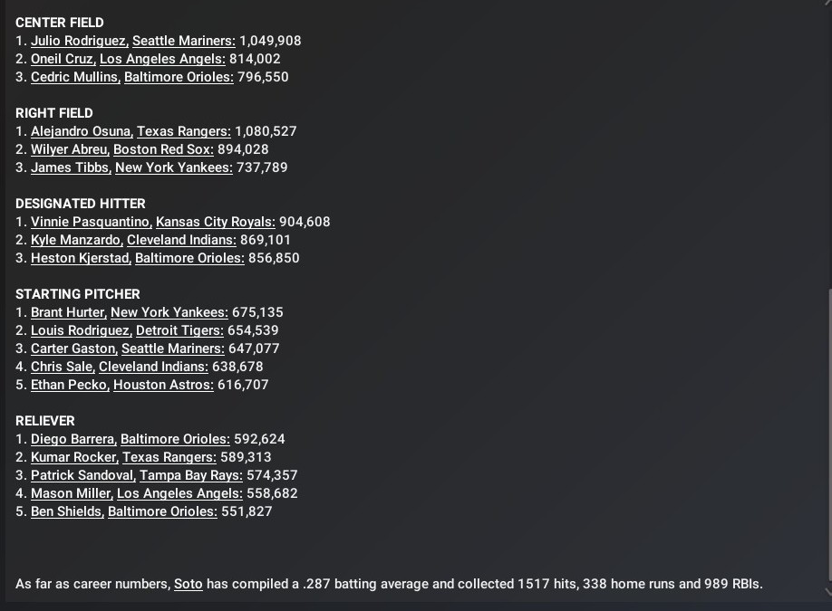832x611 pixels.
Task: Click Oneil Cruz player name
Action: (62, 59)
